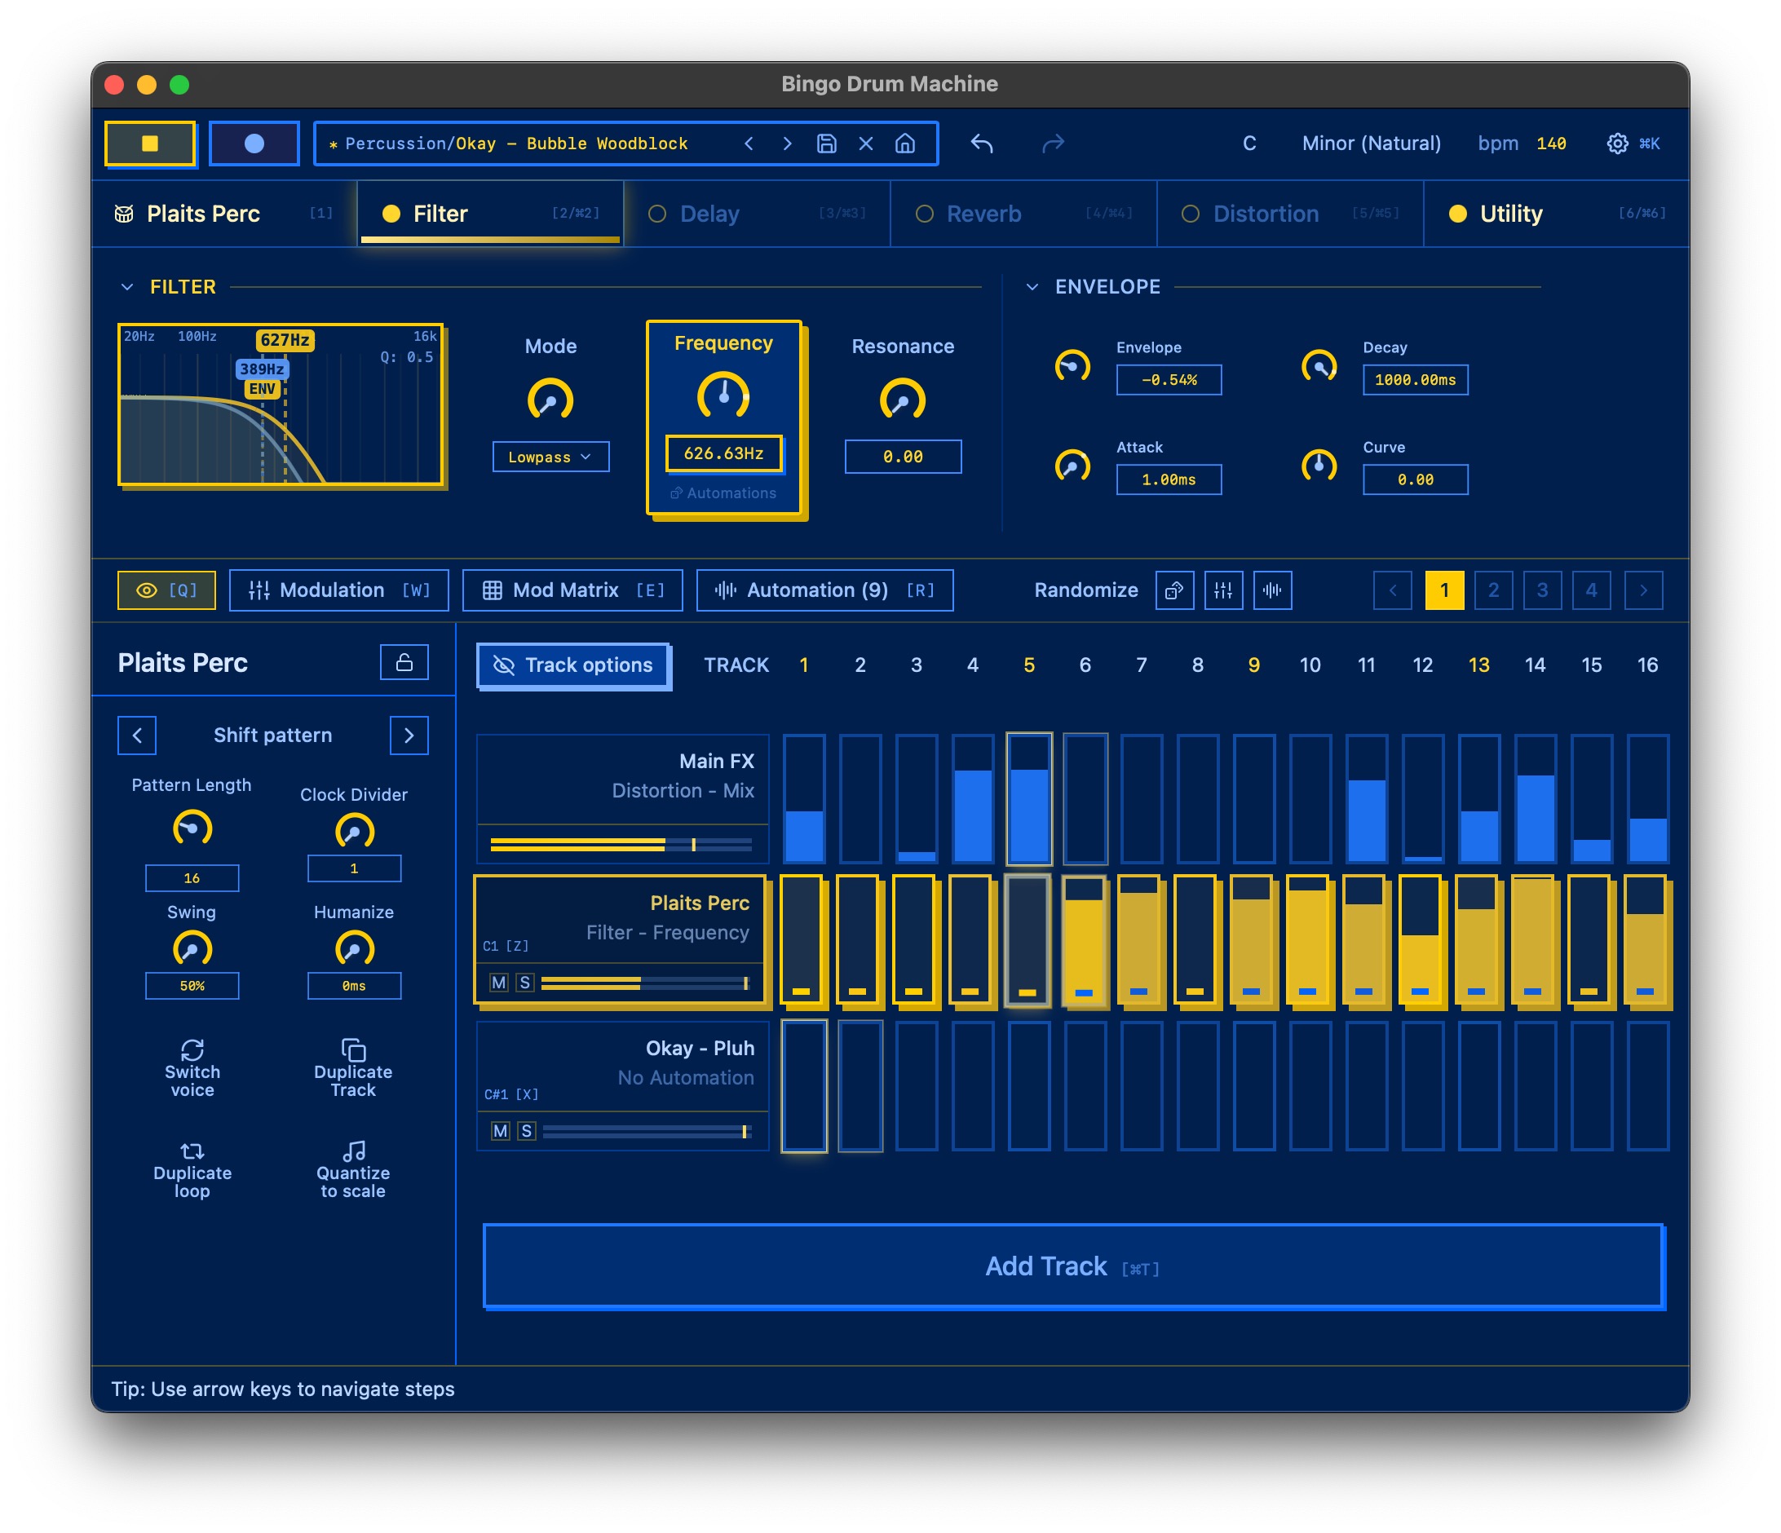The width and height of the screenshot is (1781, 1533).
Task: Click the Randomize dice icon
Action: (x=1174, y=590)
